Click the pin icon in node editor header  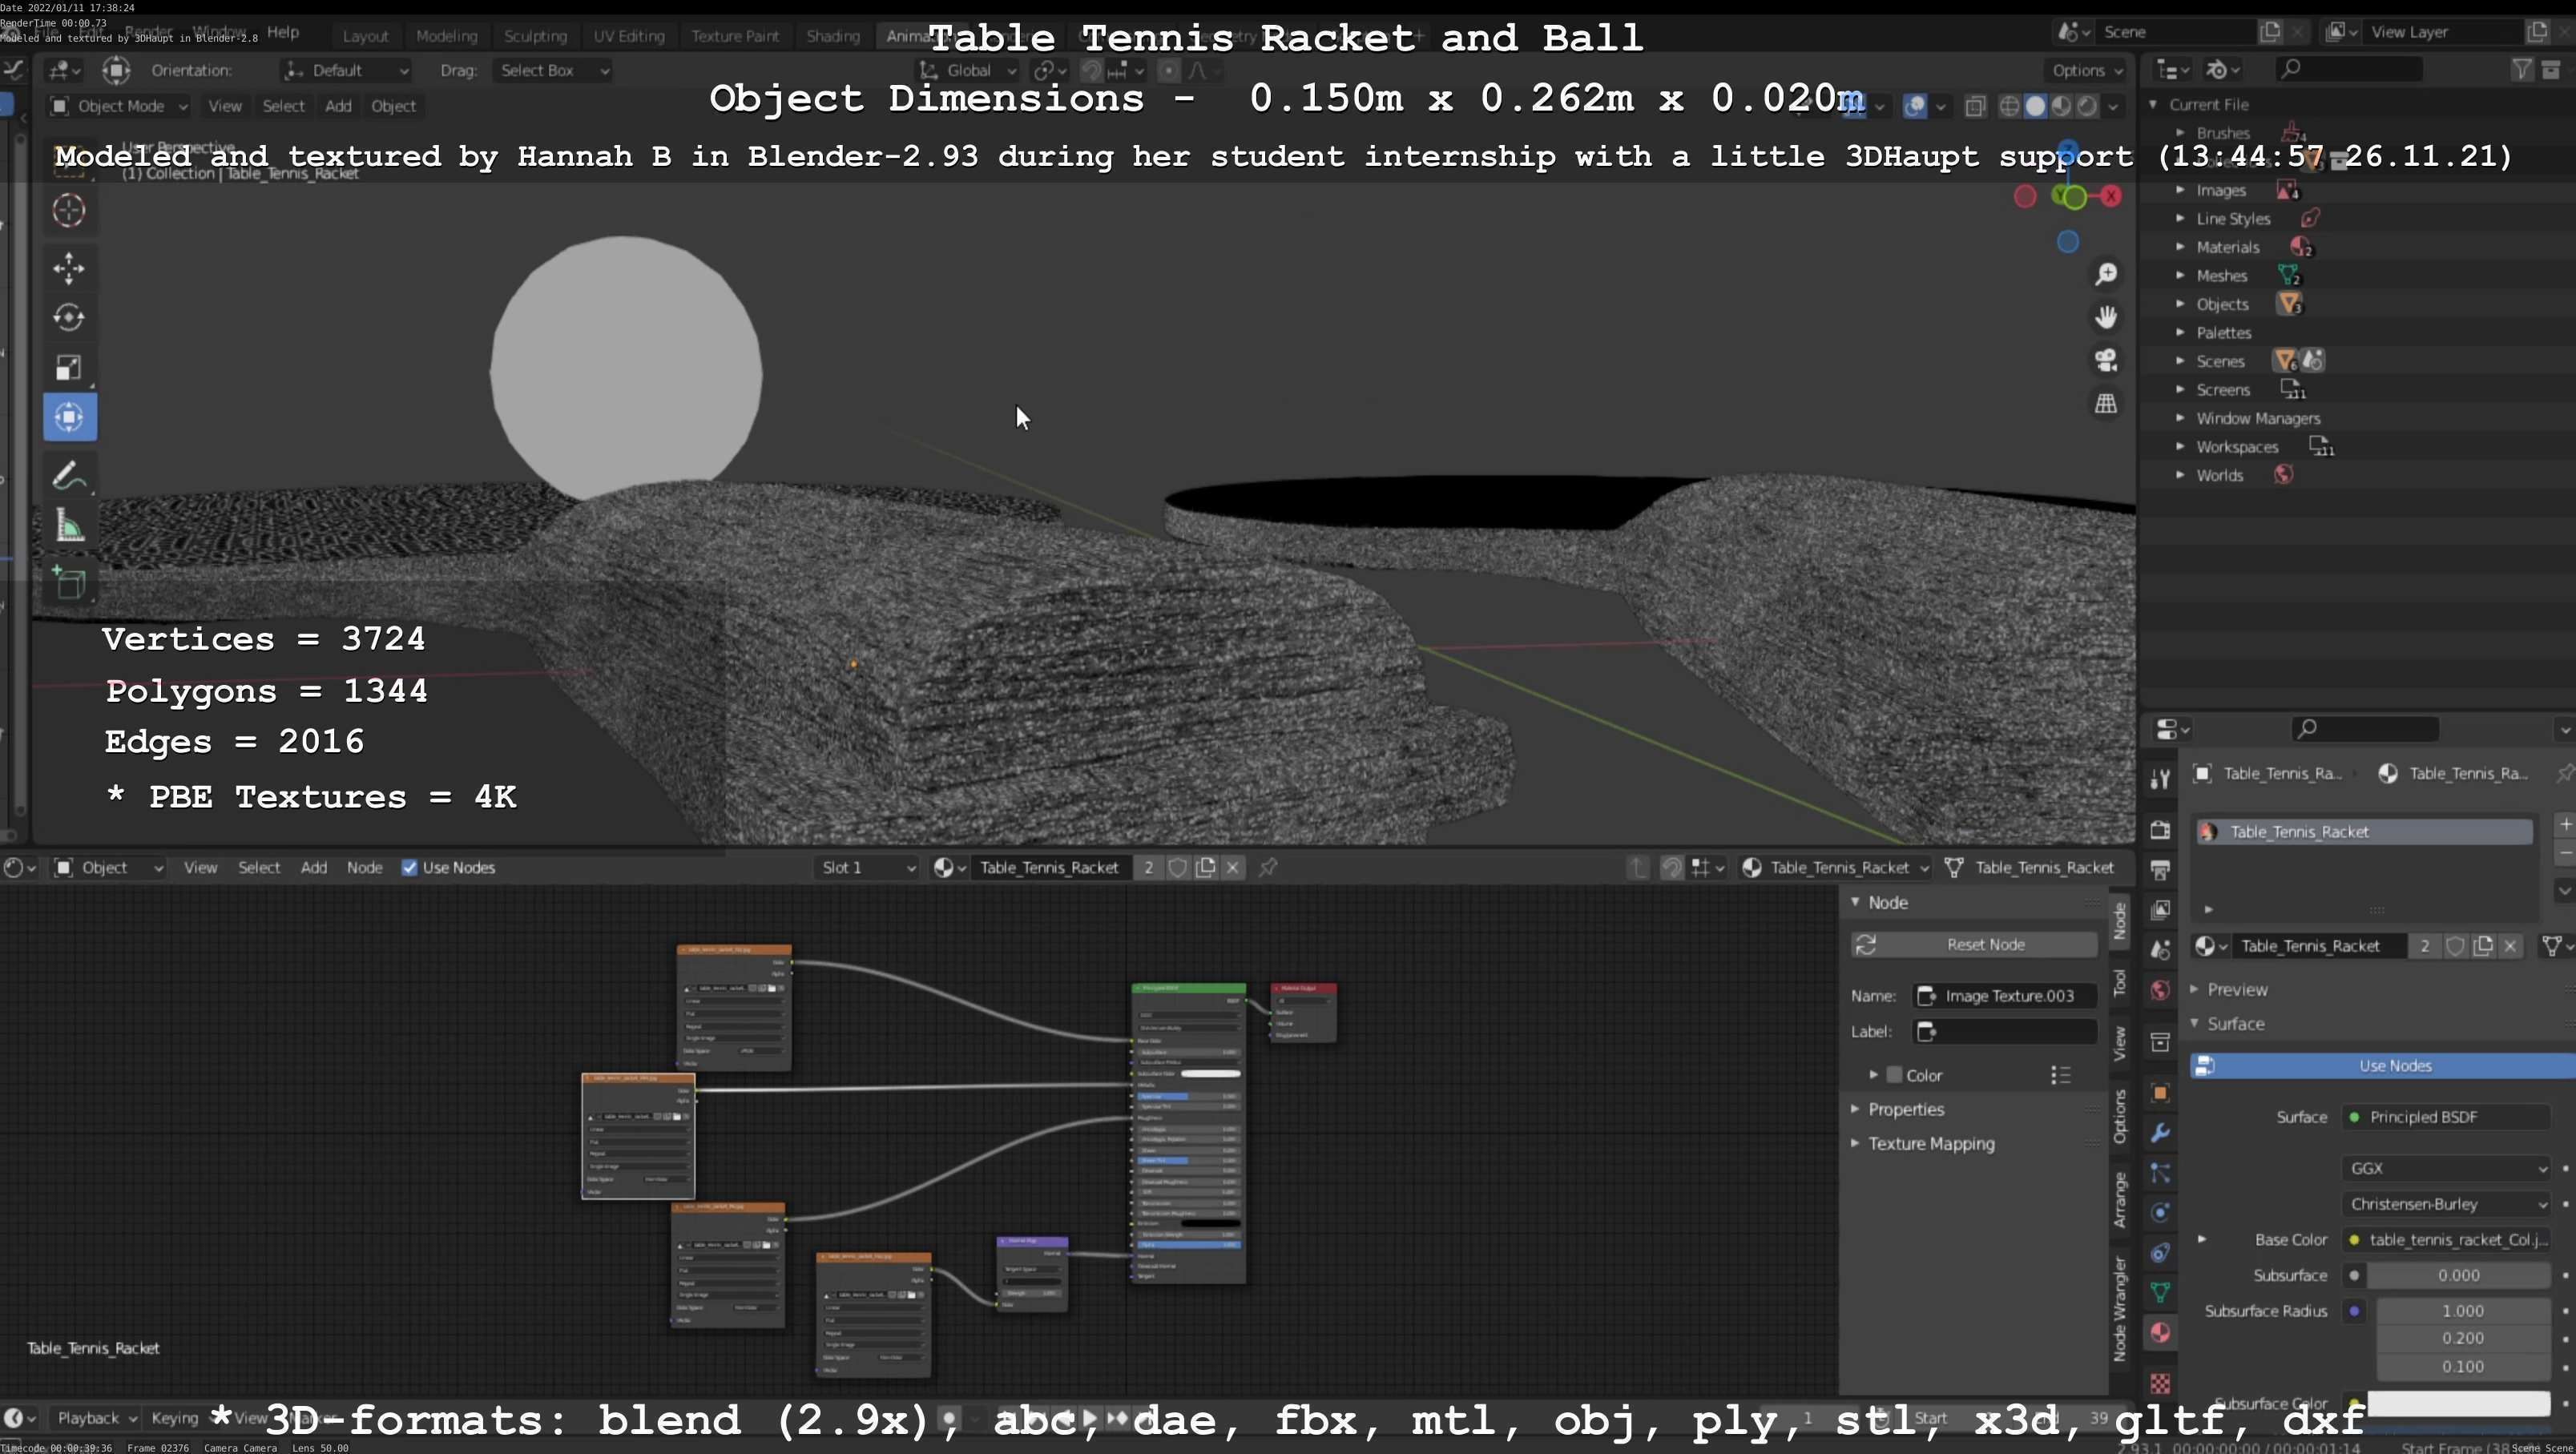click(x=1268, y=867)
